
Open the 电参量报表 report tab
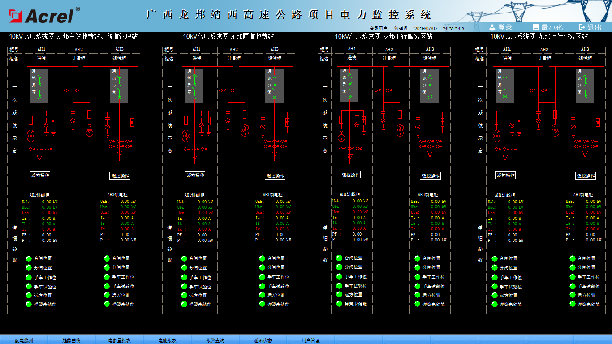(x=120, y=340)
